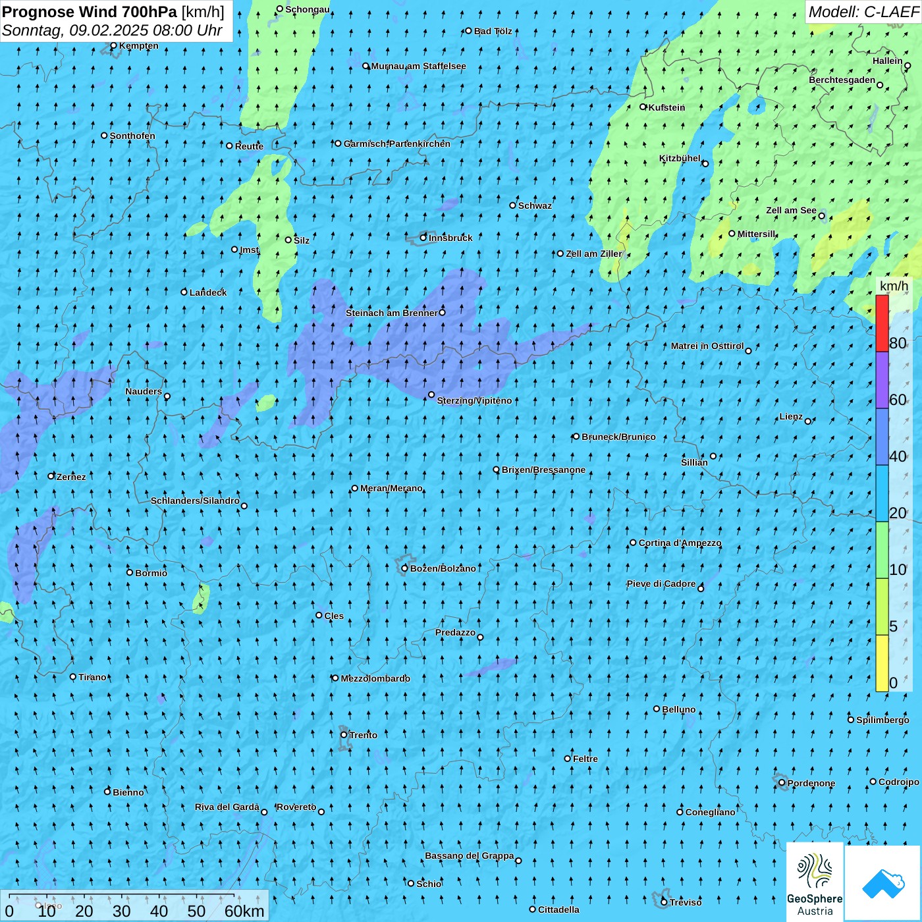Click the 'Berchtesgaden' label

(x=842, y=80)
